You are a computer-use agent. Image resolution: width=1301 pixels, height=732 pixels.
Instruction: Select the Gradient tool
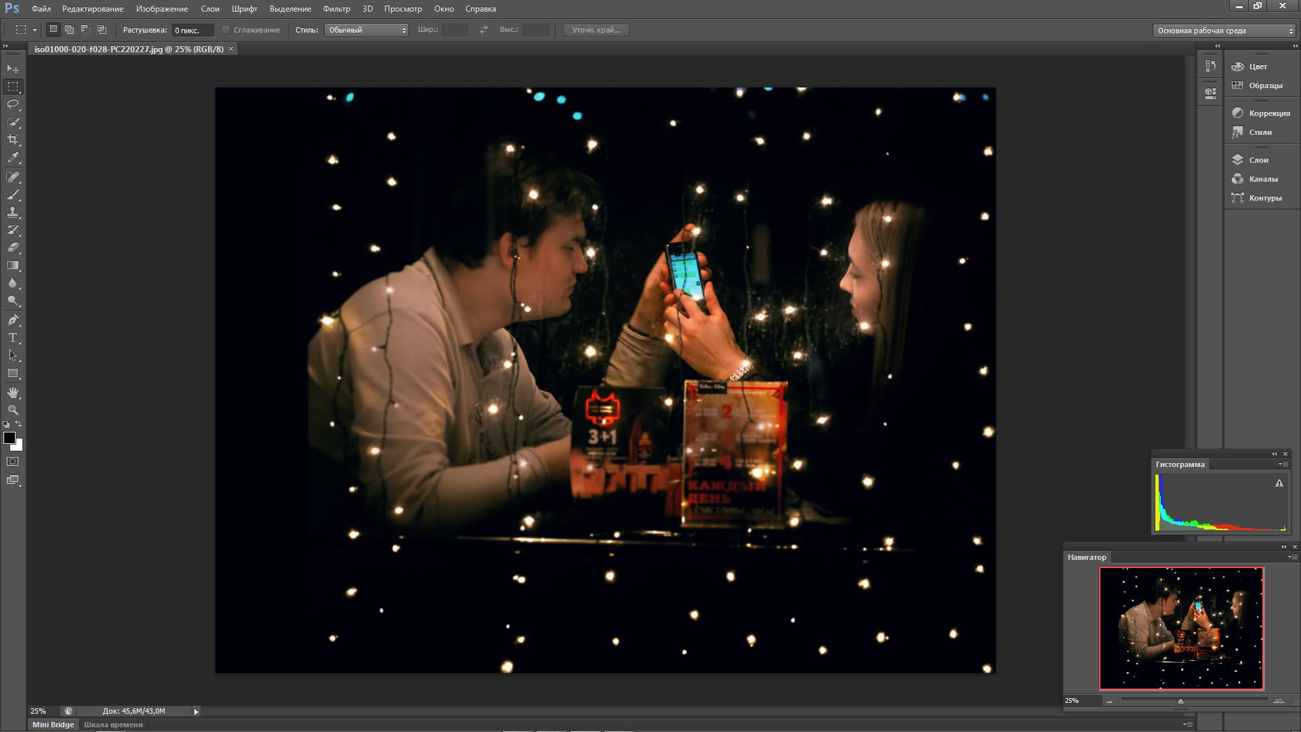[x=13, y=266]
